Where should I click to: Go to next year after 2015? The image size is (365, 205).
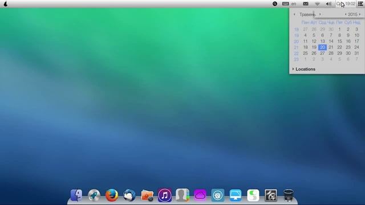[360, 14]
